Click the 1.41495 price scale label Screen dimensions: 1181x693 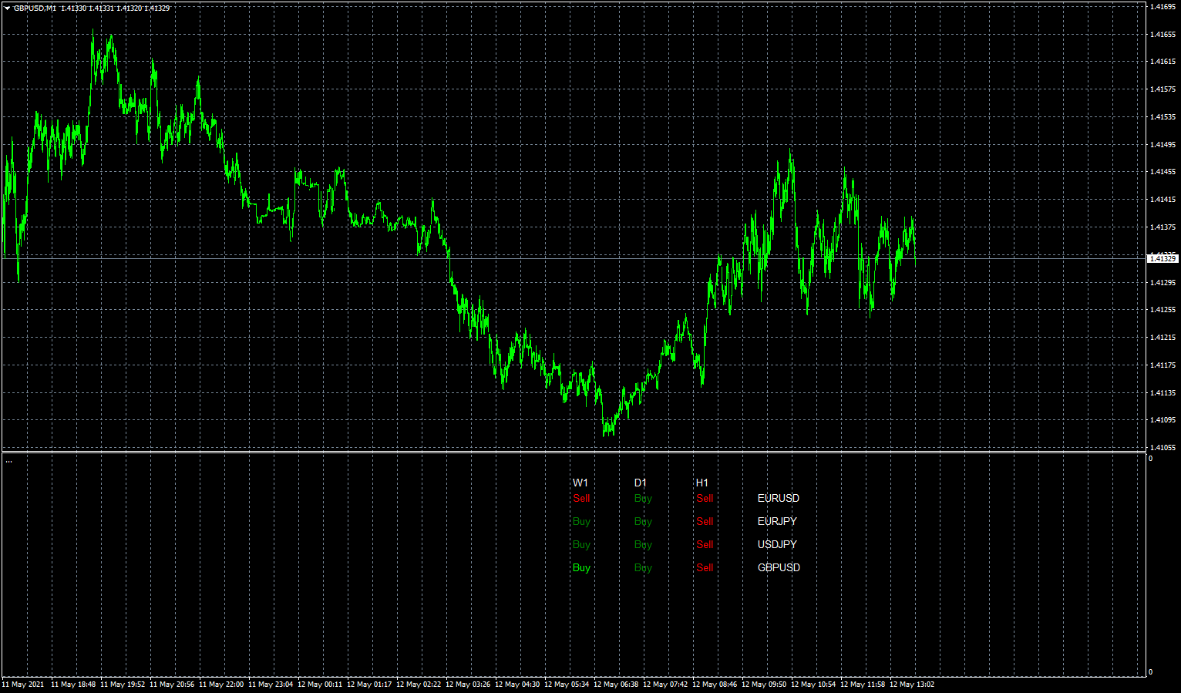[x=1162, y=144]
